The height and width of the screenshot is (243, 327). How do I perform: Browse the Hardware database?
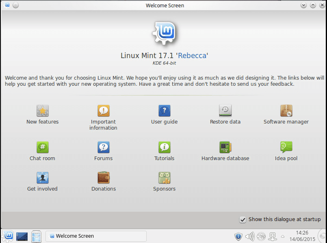pyautogui.click(x=225, y=147)
